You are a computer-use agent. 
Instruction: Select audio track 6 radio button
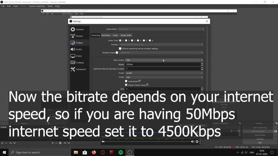(150, 40)
